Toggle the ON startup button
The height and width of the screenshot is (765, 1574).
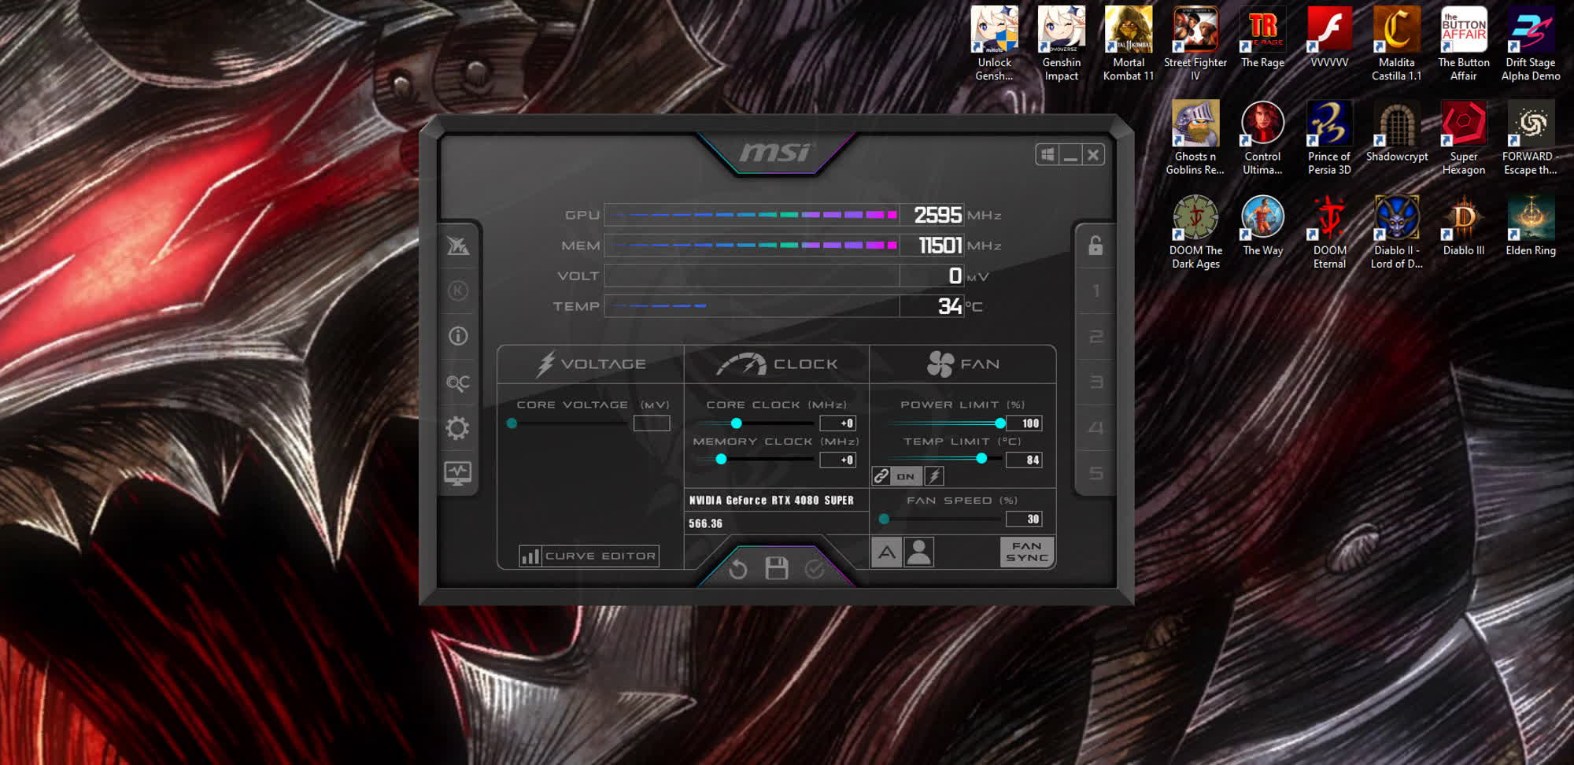pyautogui.click(x=906, y=476)
